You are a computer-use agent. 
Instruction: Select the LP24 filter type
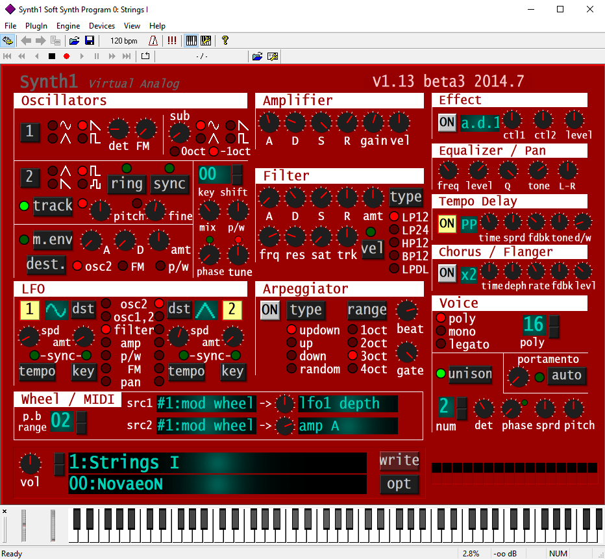[394, 230]
